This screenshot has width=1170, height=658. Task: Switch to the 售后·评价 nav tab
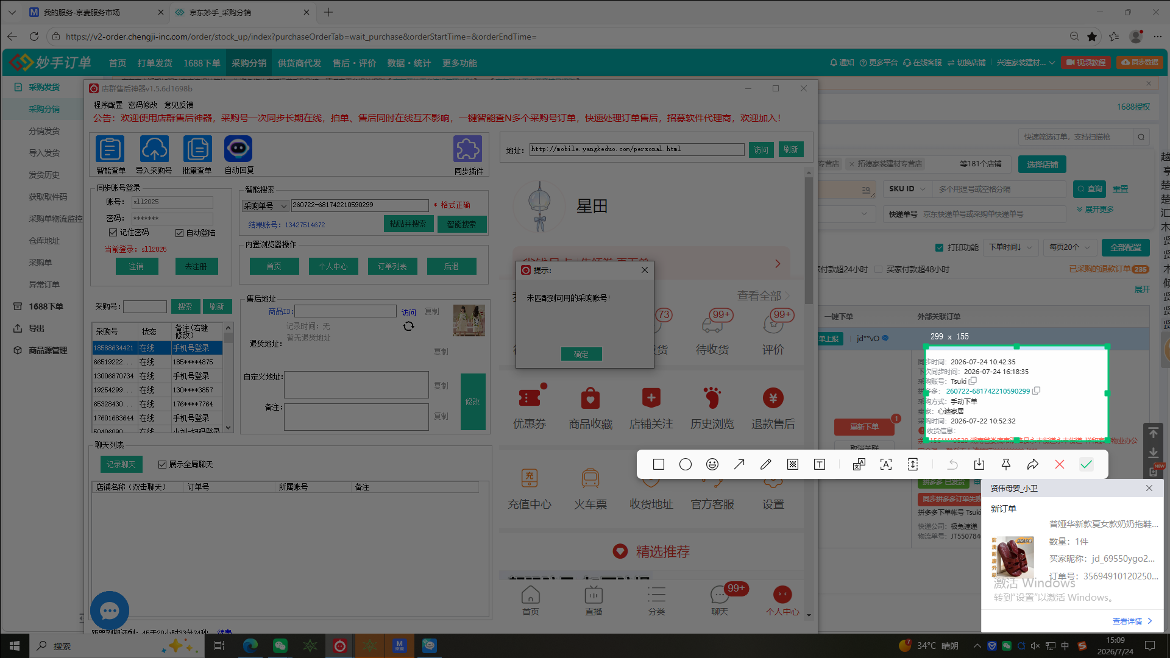pos(354,63)
